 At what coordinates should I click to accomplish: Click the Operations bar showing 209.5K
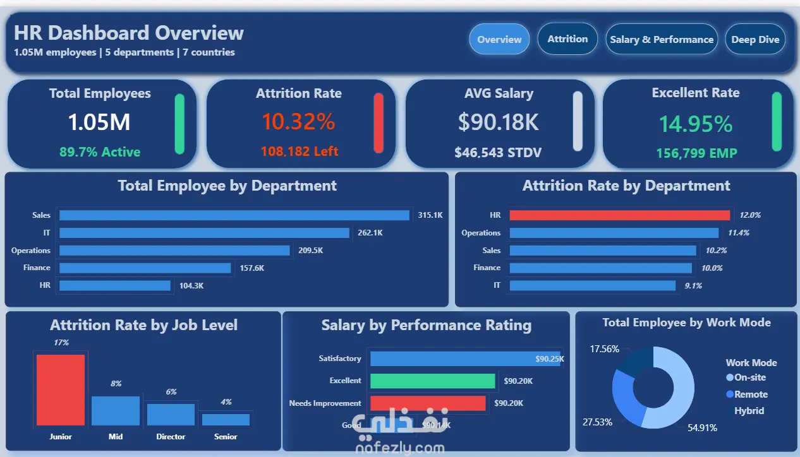174,251
